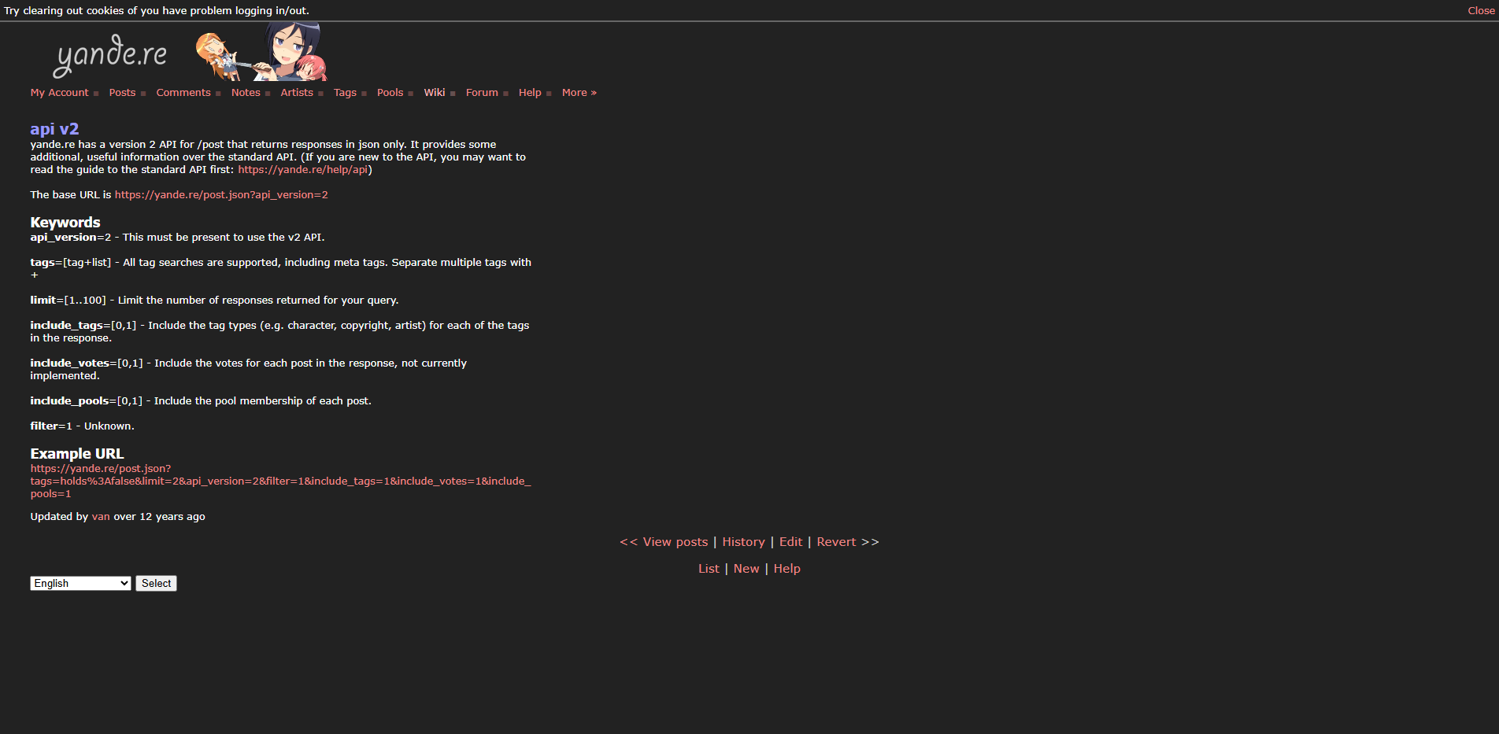Open the Wiki menu

[435, 92]
